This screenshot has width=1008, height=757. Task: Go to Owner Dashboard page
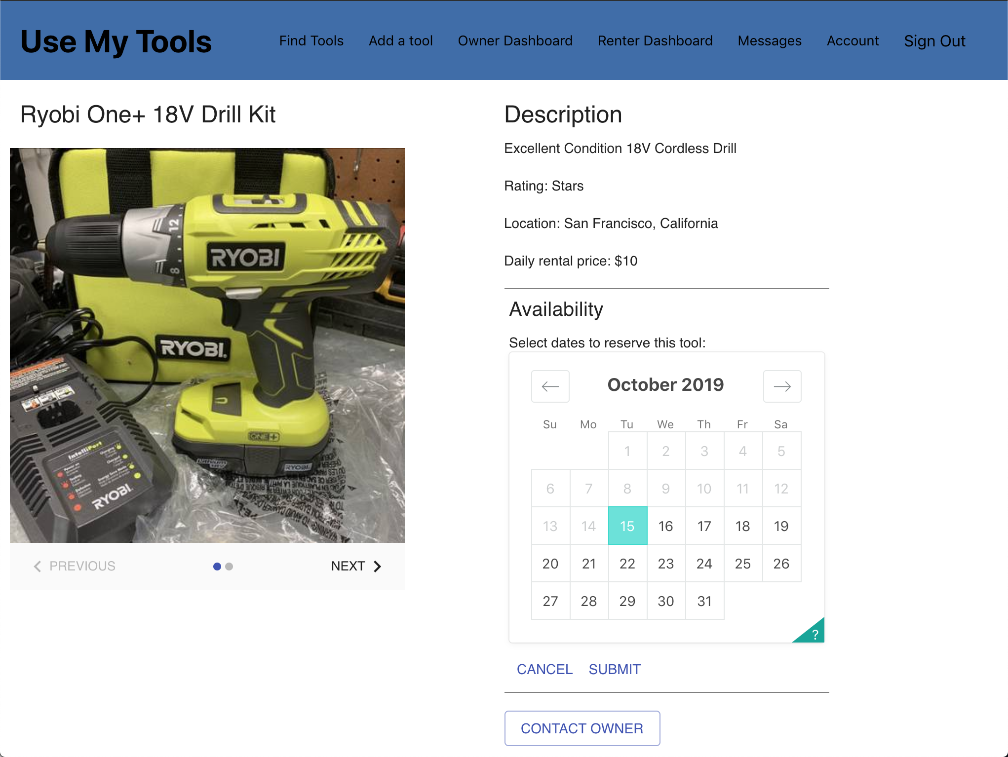click(x=515, y=40)
